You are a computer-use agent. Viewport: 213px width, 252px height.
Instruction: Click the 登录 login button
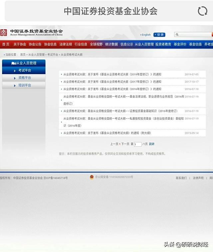pyautogui.click(x=159, y=35)
